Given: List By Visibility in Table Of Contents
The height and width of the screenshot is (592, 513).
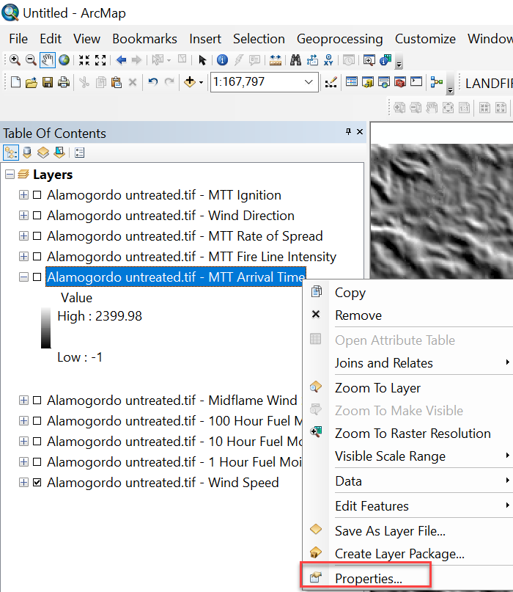Looking at the screenshot, I should pos(43,153).
